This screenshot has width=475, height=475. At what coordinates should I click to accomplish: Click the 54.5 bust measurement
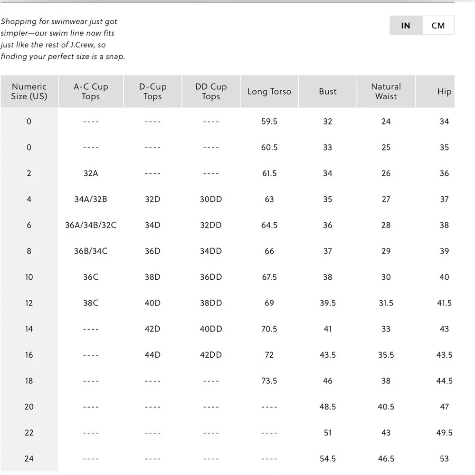tap(328, 459)
